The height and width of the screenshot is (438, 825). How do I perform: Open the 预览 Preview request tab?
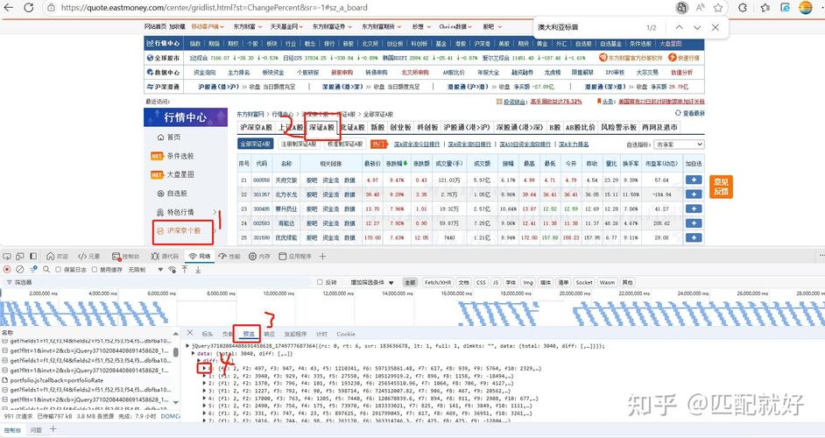coord(249,334)
